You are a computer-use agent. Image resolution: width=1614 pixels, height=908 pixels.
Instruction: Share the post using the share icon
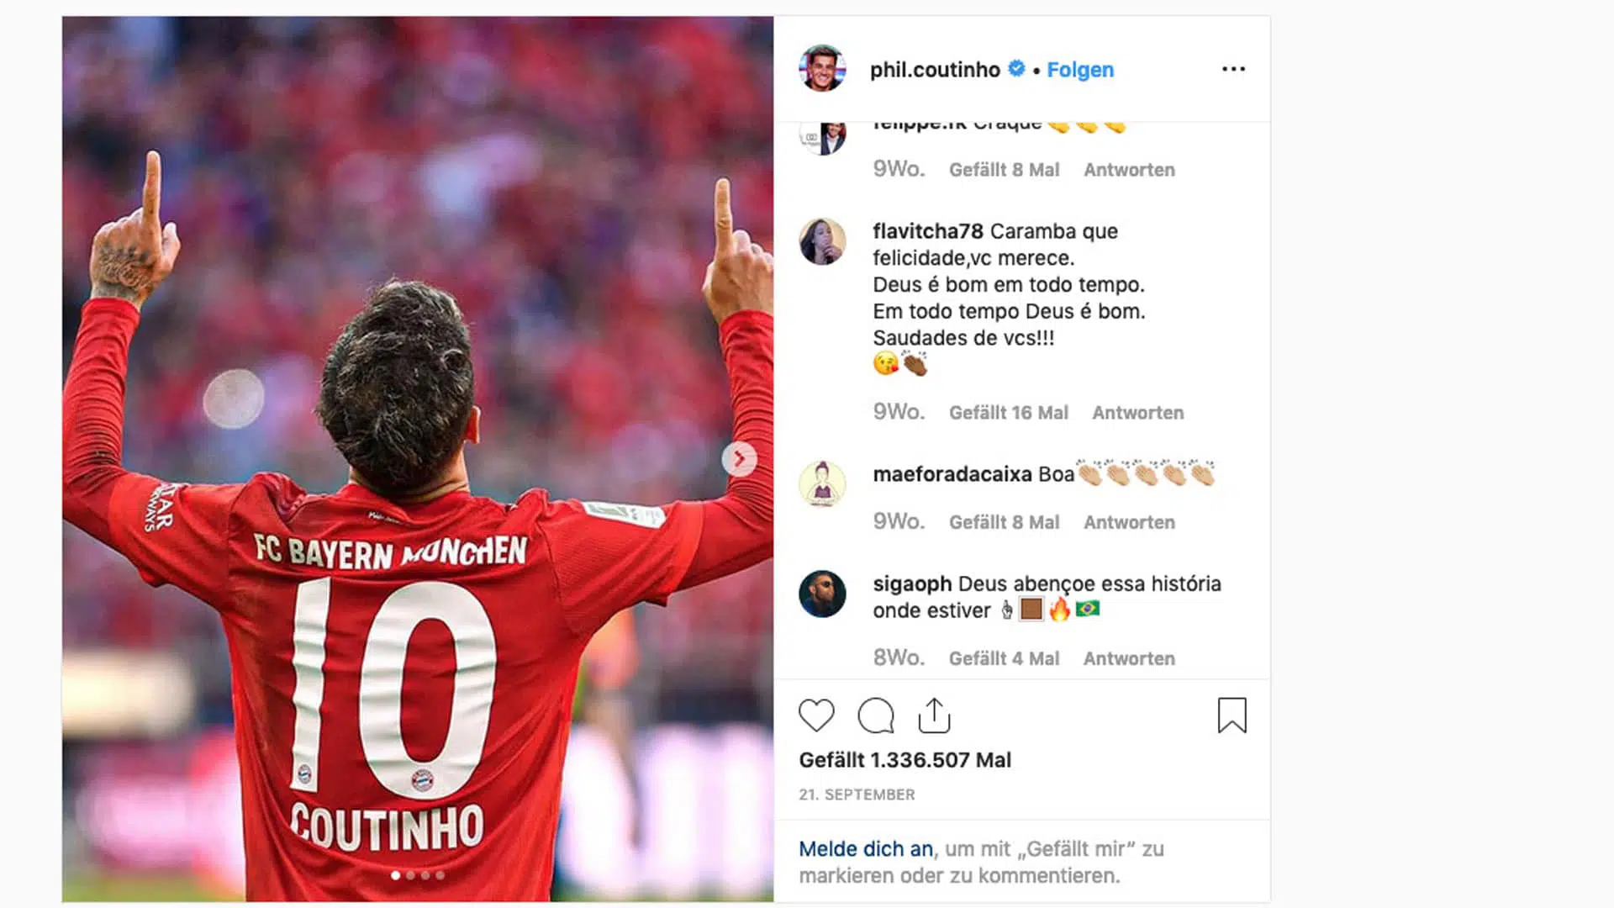tap(934, 715)
